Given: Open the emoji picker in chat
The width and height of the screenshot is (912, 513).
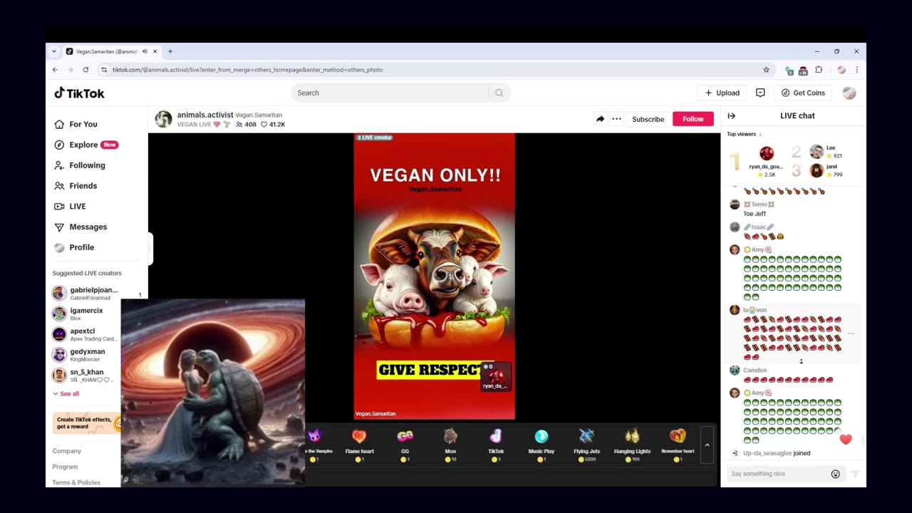Looking at the screenshot, I should coord(836,474).
